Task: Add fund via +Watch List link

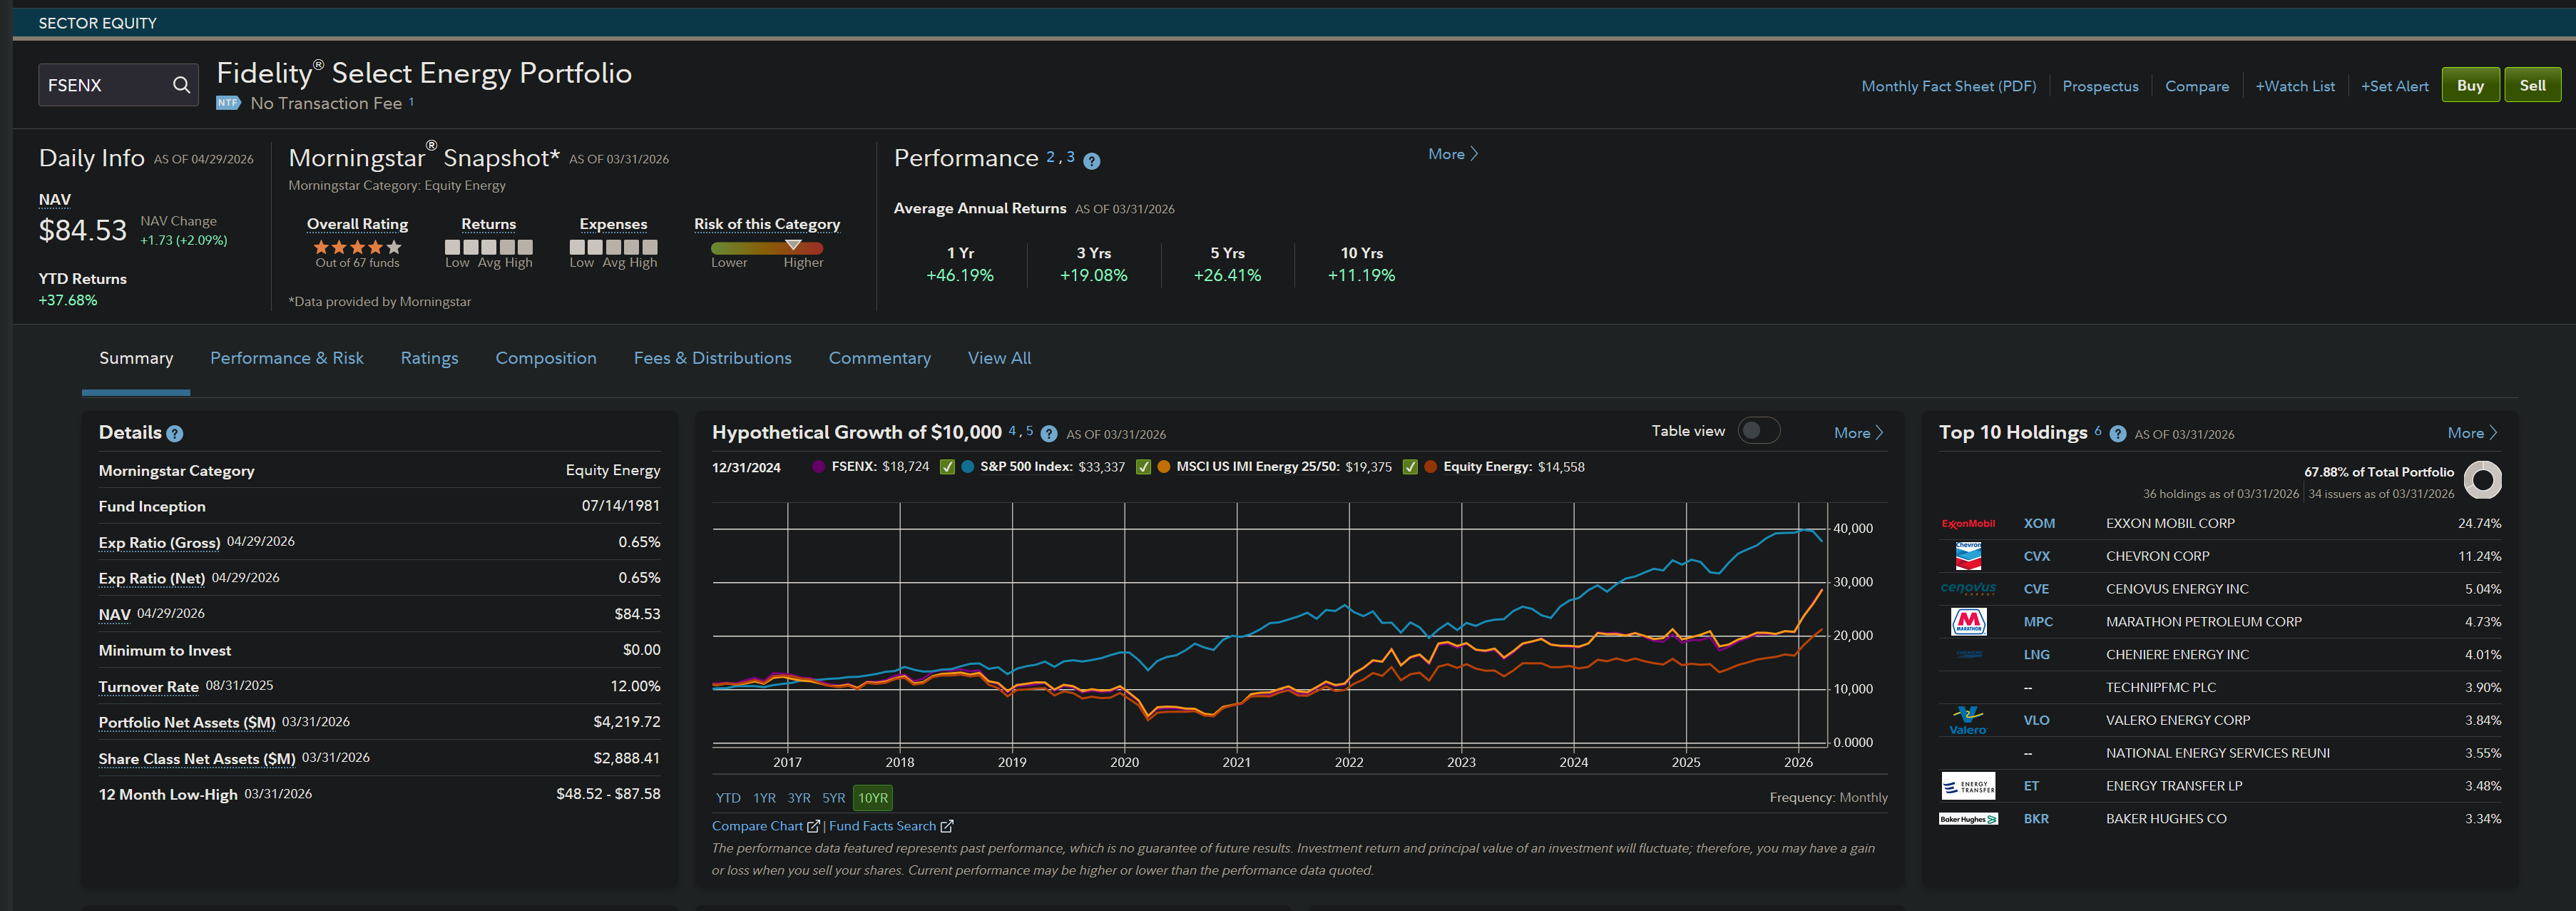Action: [2295, 86]
